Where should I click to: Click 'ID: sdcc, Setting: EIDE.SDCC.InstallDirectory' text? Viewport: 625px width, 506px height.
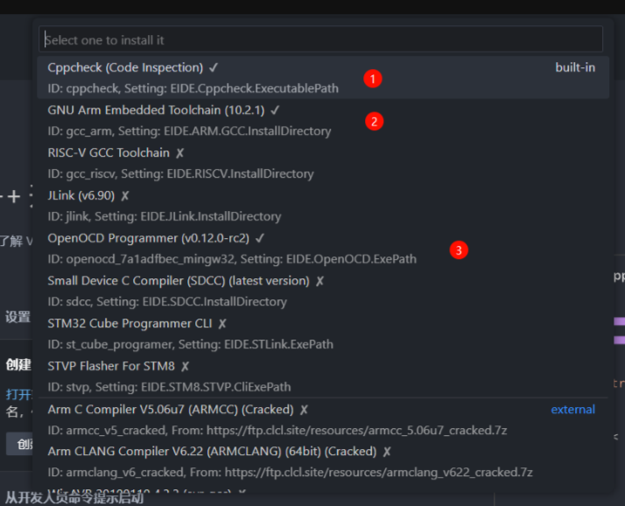coord(167,301)
